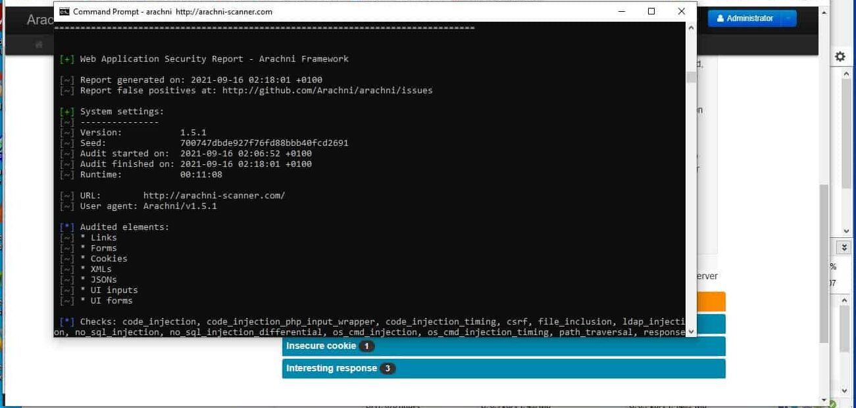The image size is (856, 408).
Task: Click the orange issue severity bar
Action: (x=710, y=302)
